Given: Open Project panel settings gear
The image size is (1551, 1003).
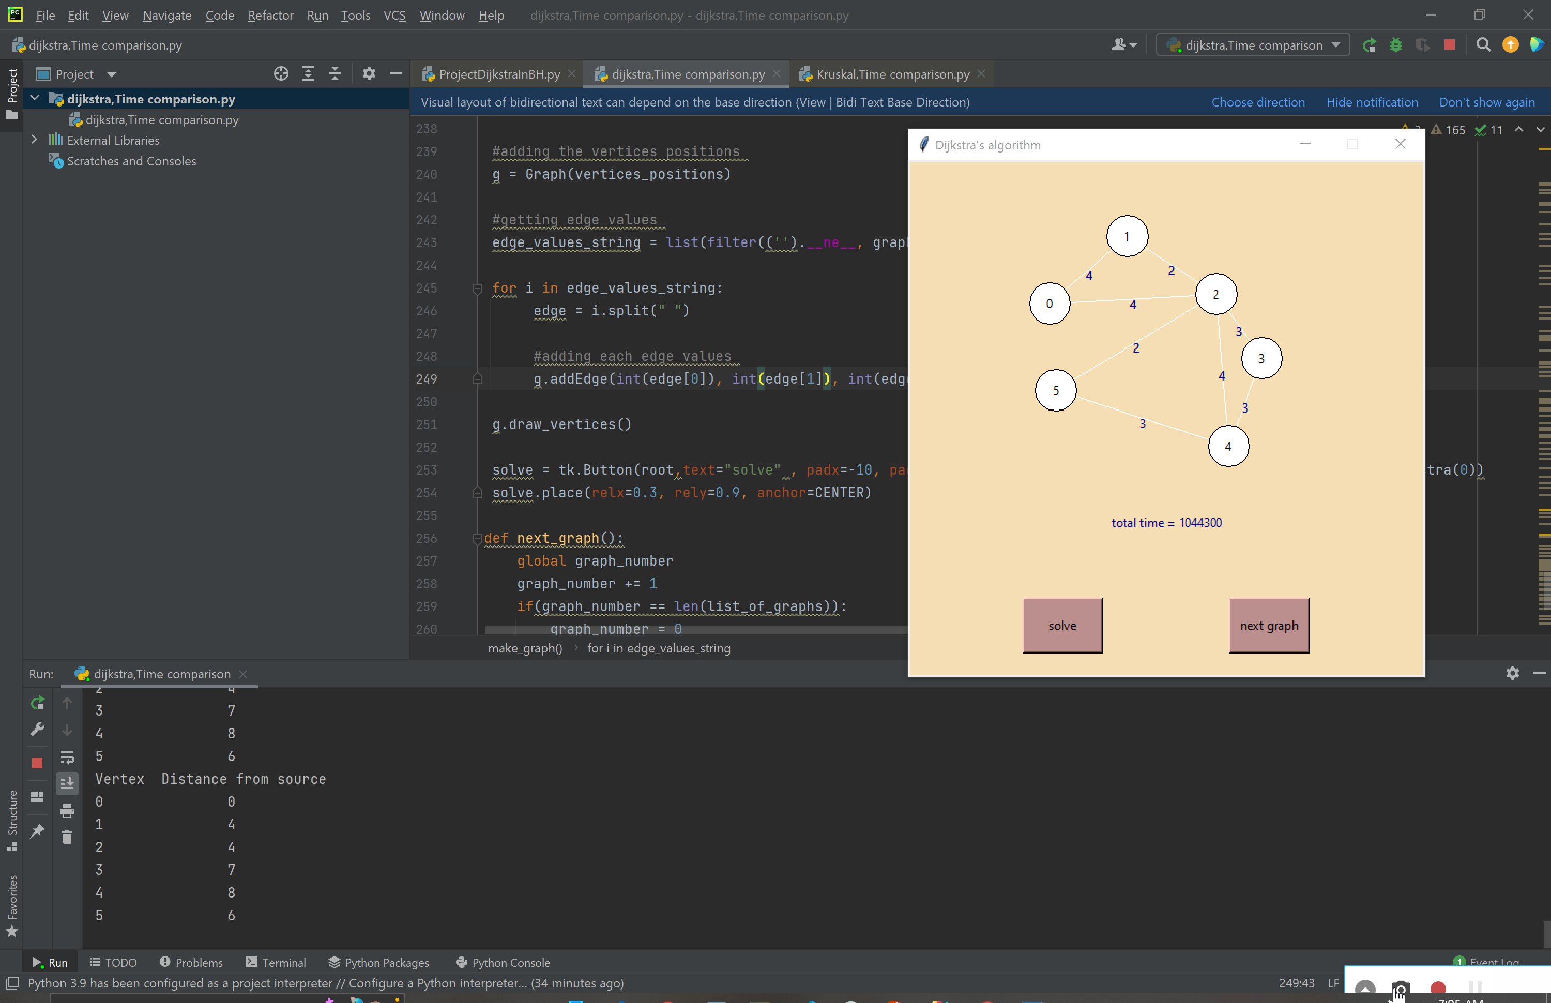Looking at the screenshot, I should coord(369,73).
